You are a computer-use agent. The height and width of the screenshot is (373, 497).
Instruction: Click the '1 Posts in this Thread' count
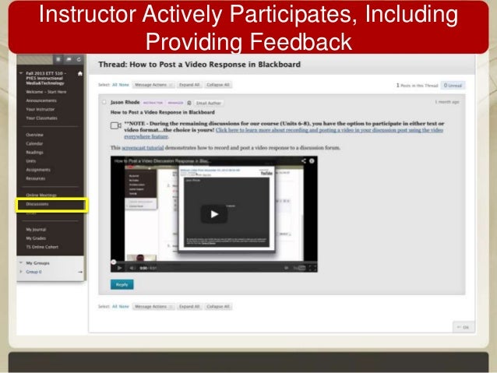click(417, 85)
